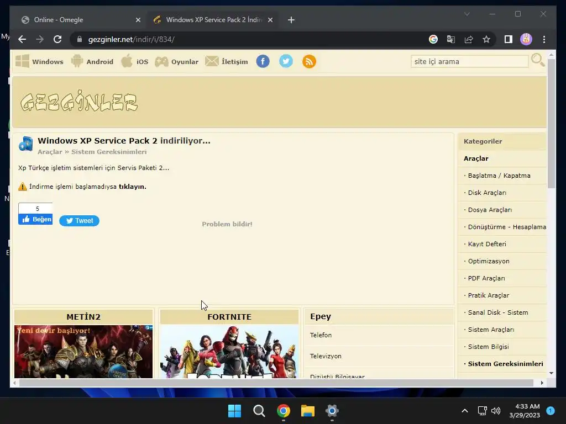This screenshot has height=424, width=566.
Task: Open the tab search chevron
Action: point(467,14)
